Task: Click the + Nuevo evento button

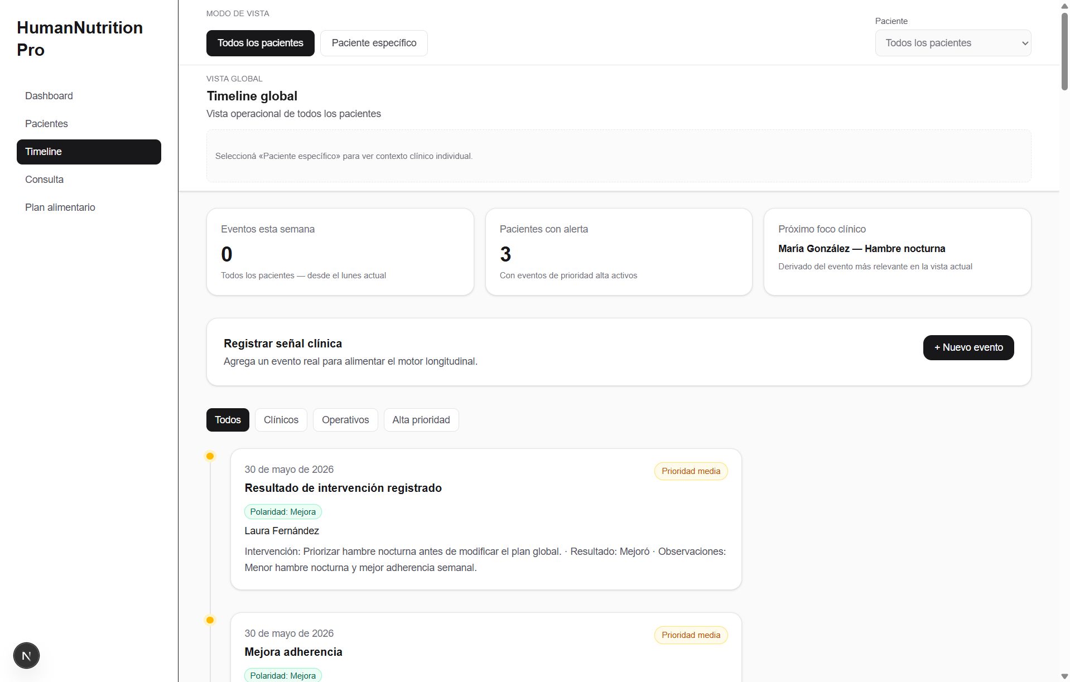Action: click(x=968, y=347)
